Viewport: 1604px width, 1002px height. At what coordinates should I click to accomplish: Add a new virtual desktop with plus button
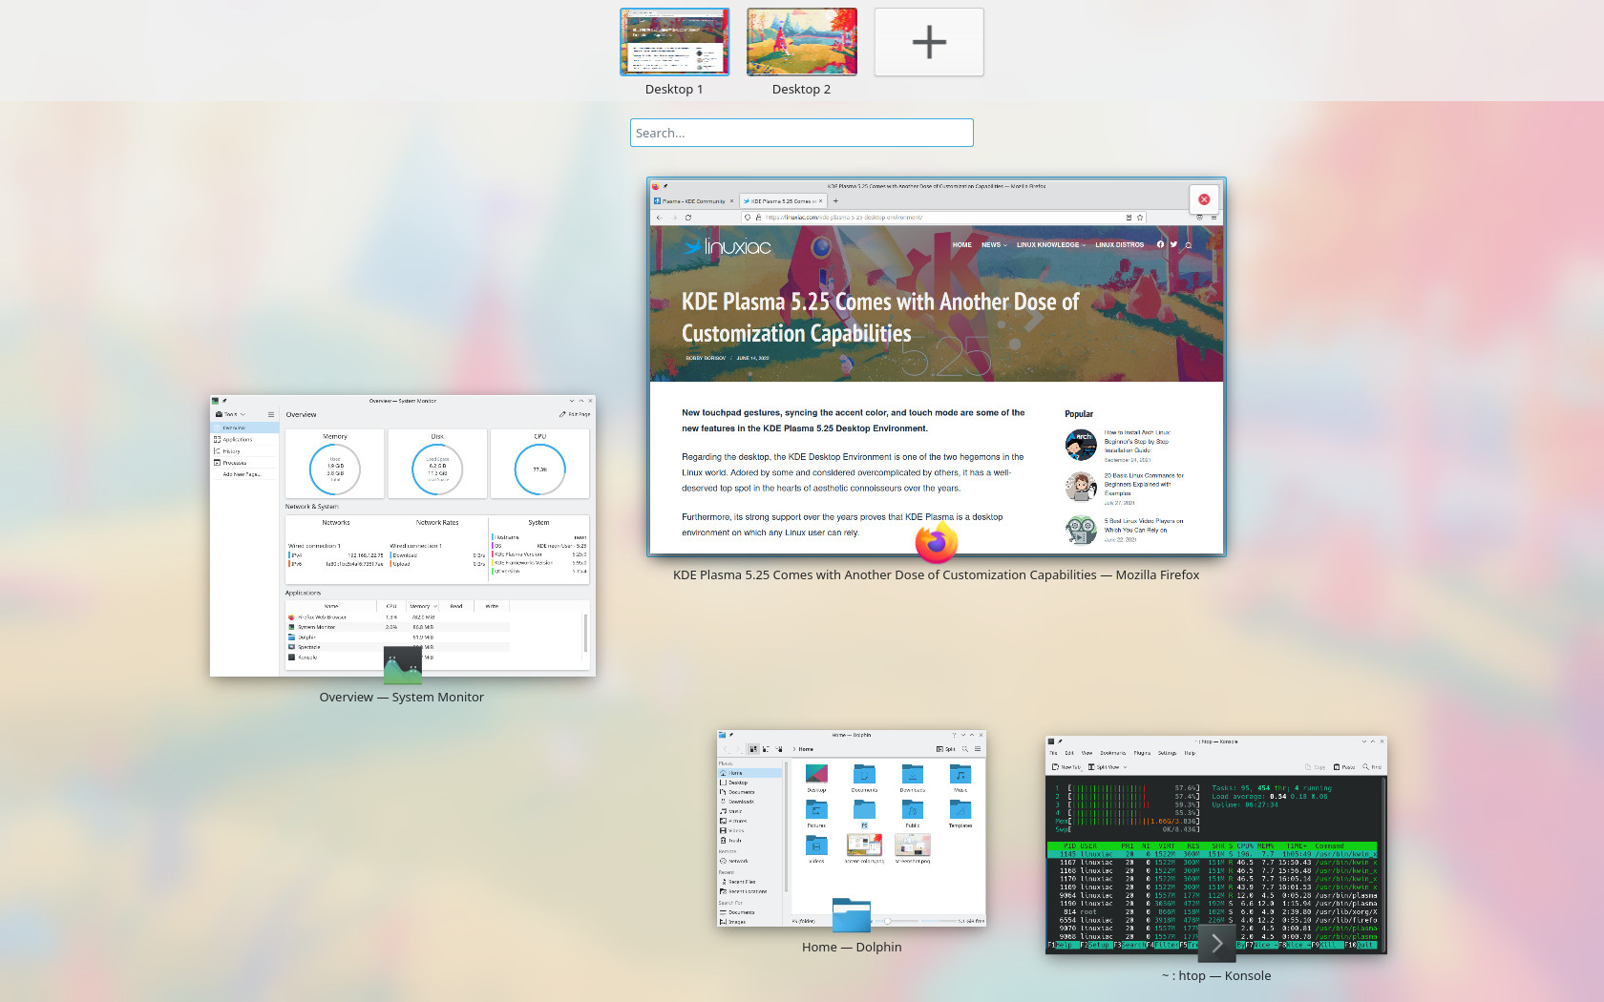pyautogui.click(x=929, y=42)
